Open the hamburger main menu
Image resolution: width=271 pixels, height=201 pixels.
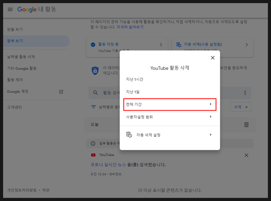click(x=10, y=9)
